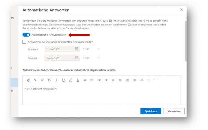Insert a numbered list
Screen dimensions: 208x130
tap(92, 80)
